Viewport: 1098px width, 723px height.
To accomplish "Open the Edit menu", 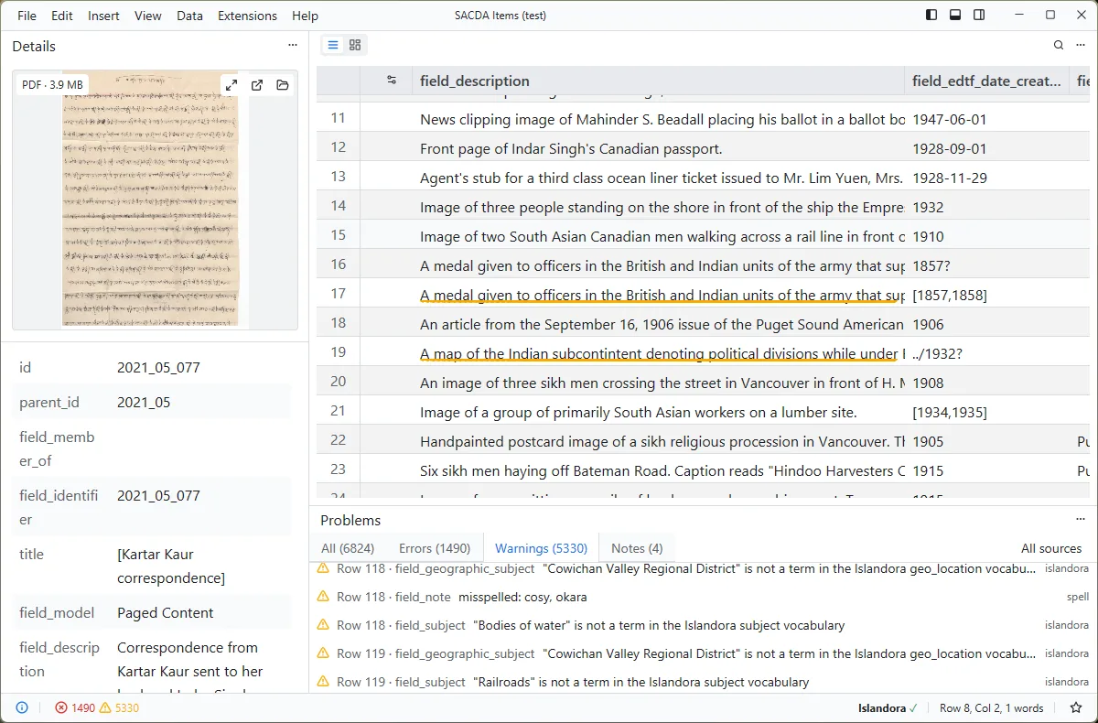I will click(x=62, y=16).
